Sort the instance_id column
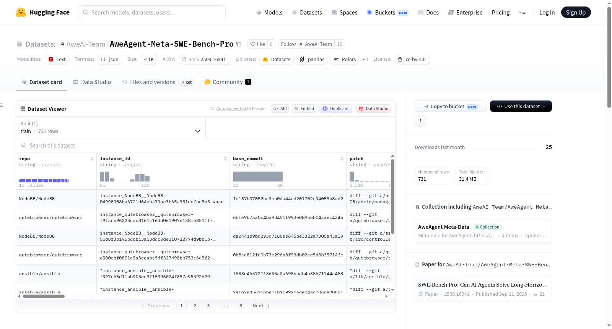Viewport: 612px width, 329px height. point(225,159)
